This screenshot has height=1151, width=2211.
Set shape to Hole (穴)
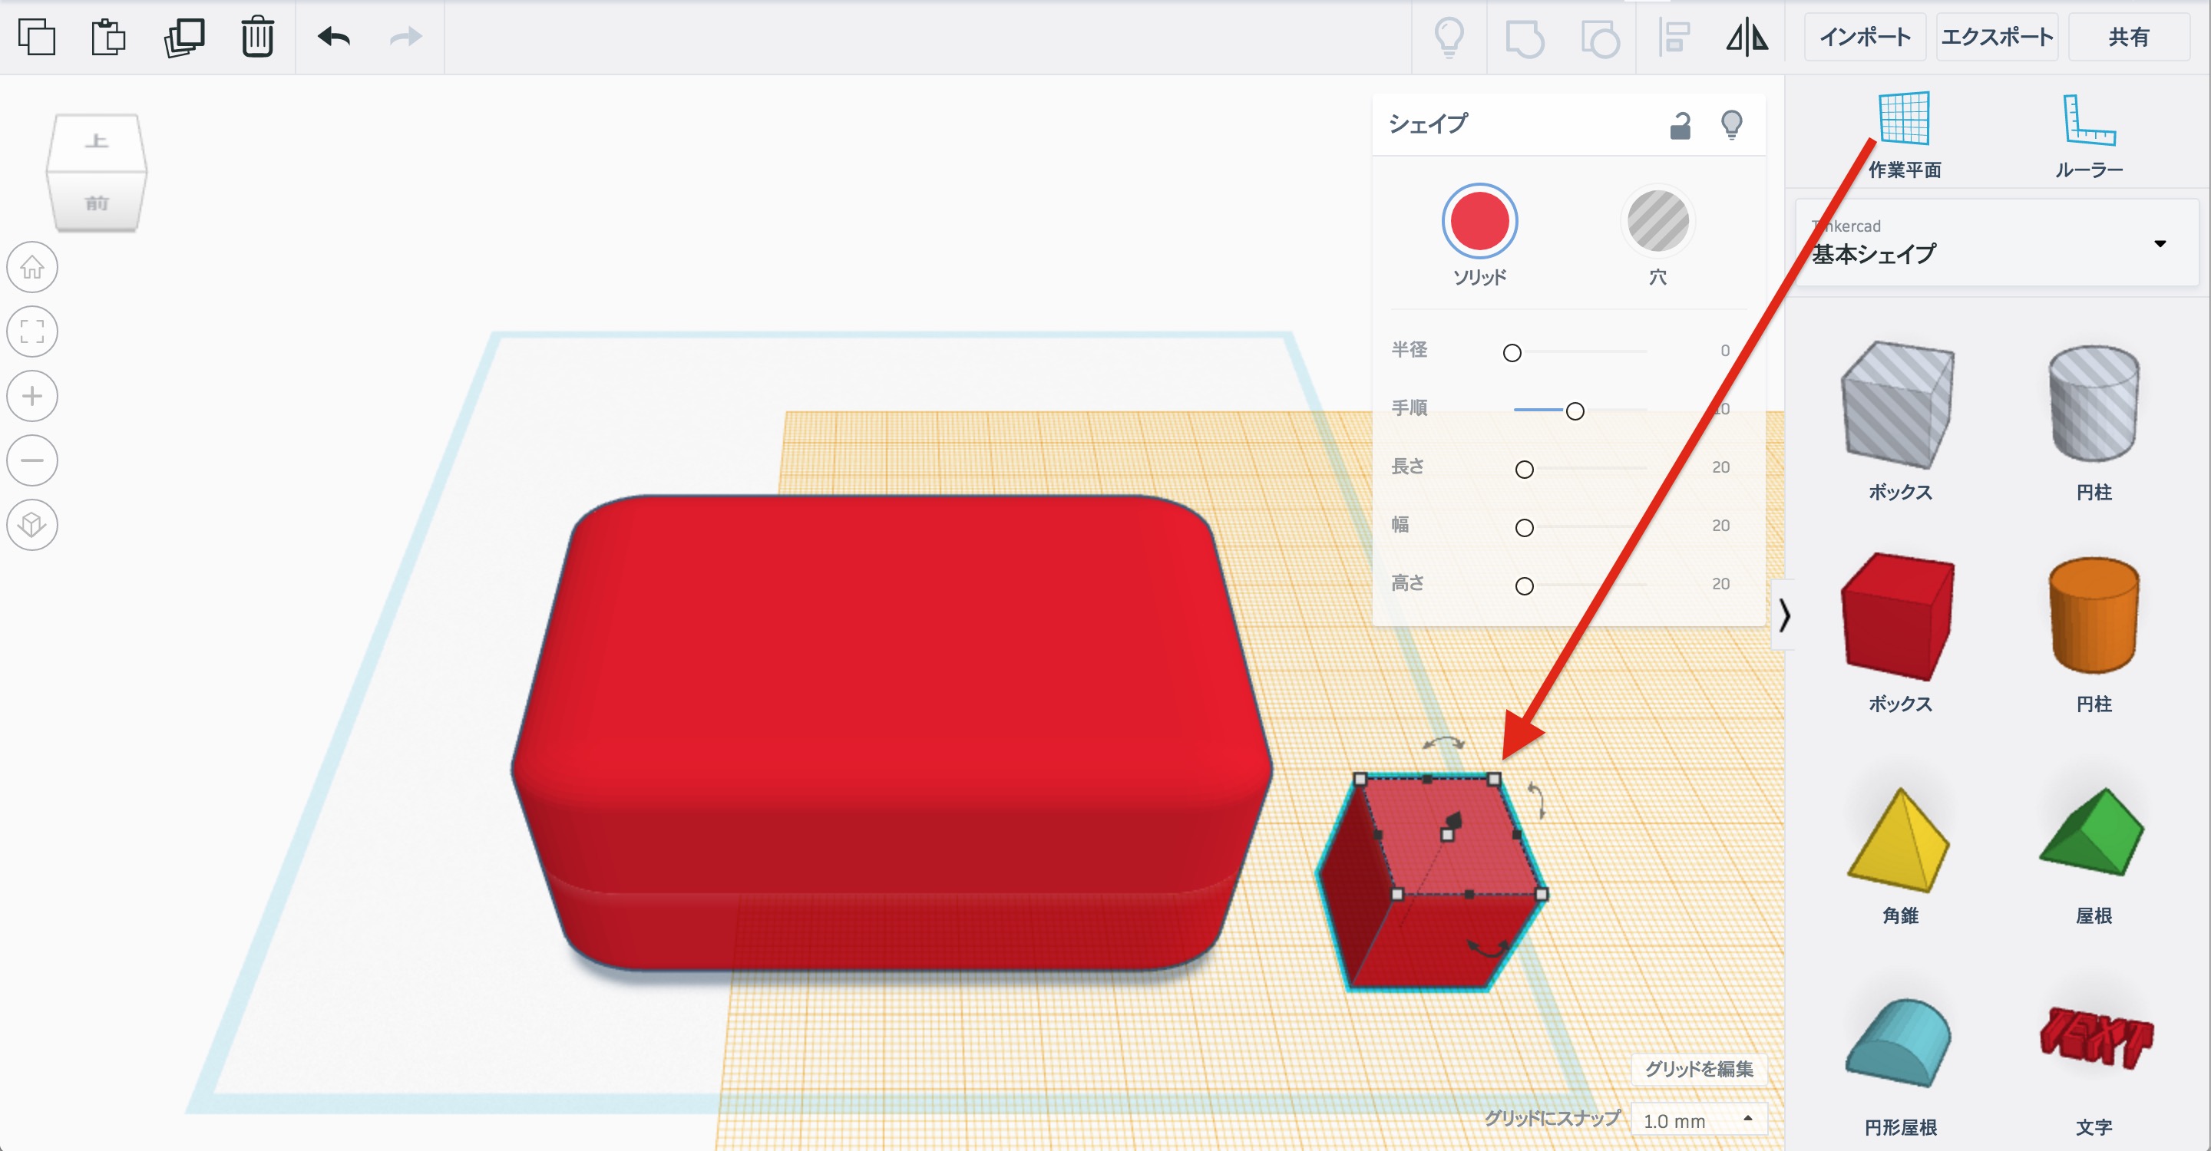click(1657, 221)
